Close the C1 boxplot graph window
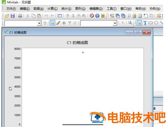Image resolution: width=168 pixels, height=127 pixels. [x=146, y=32]
